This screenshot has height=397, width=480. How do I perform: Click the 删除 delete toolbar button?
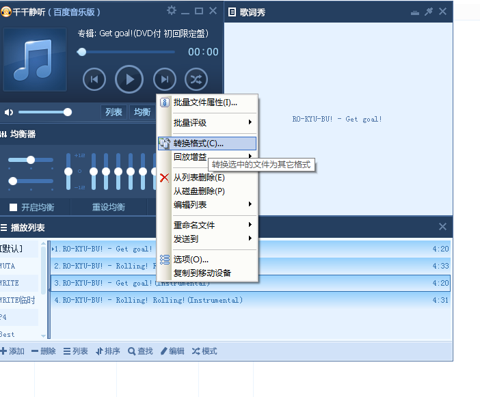pos(44,351)
